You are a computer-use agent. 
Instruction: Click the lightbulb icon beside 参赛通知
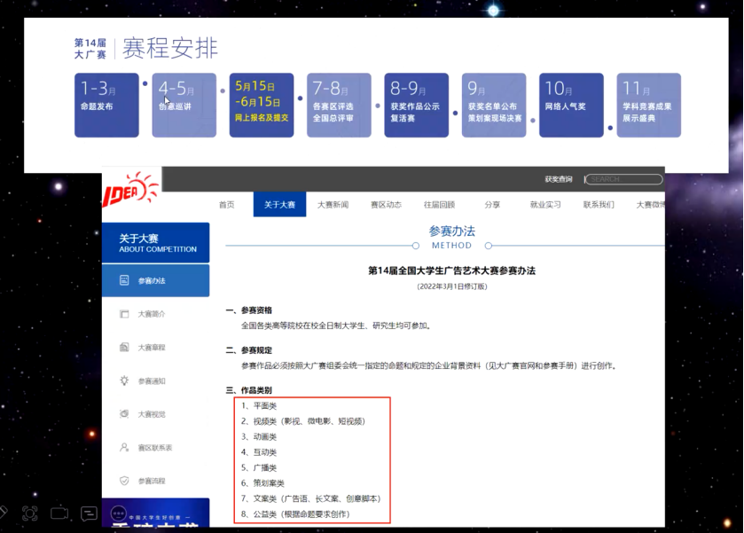(124, 381)
